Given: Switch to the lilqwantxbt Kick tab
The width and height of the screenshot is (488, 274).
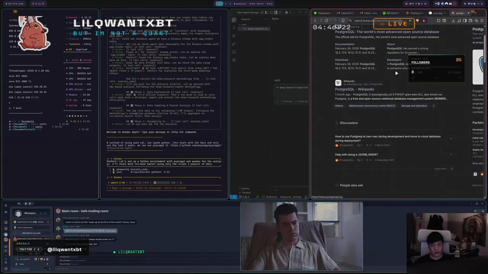Looking at the screenshot, I should point(323,13).
